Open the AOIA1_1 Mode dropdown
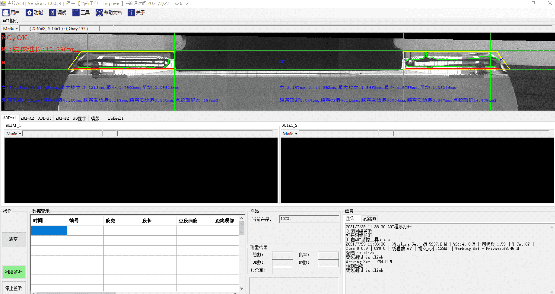The height and width of the screenshot is (294, 555). (x=14, y=133)
